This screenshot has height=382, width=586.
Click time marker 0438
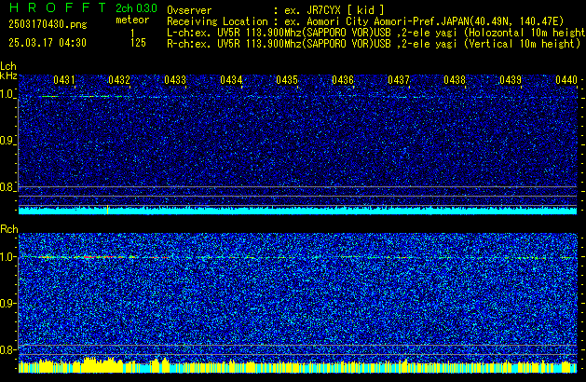pyautogui.click(x=455, y=80)
